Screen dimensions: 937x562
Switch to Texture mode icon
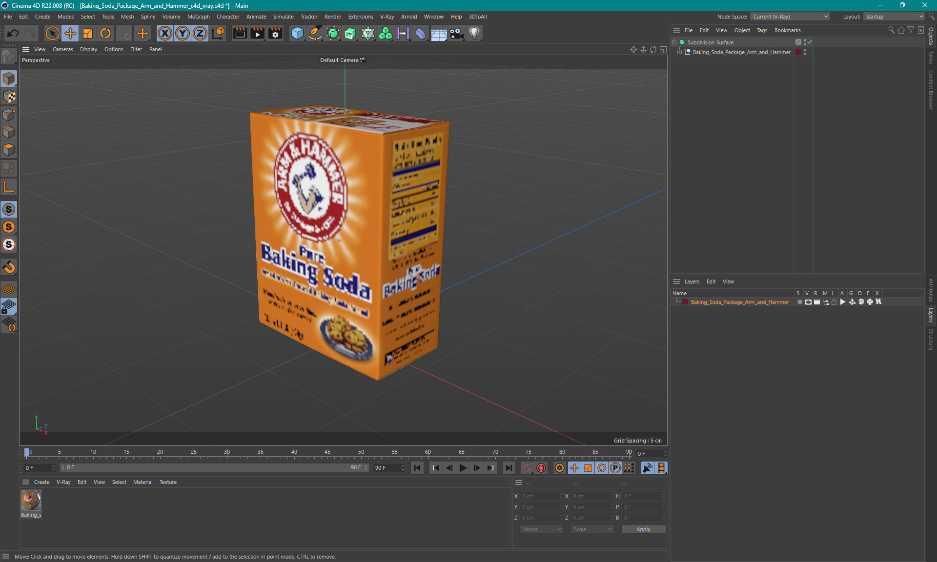point(9,97)
